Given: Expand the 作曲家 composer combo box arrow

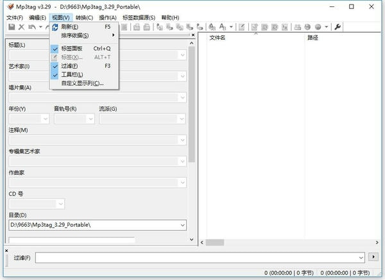Looking at the screenshot, I should point(182,183).
